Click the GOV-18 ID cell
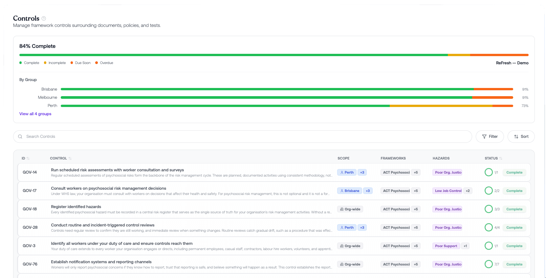The height and width of the screenshot is (278, 546). tap(30, 209)
